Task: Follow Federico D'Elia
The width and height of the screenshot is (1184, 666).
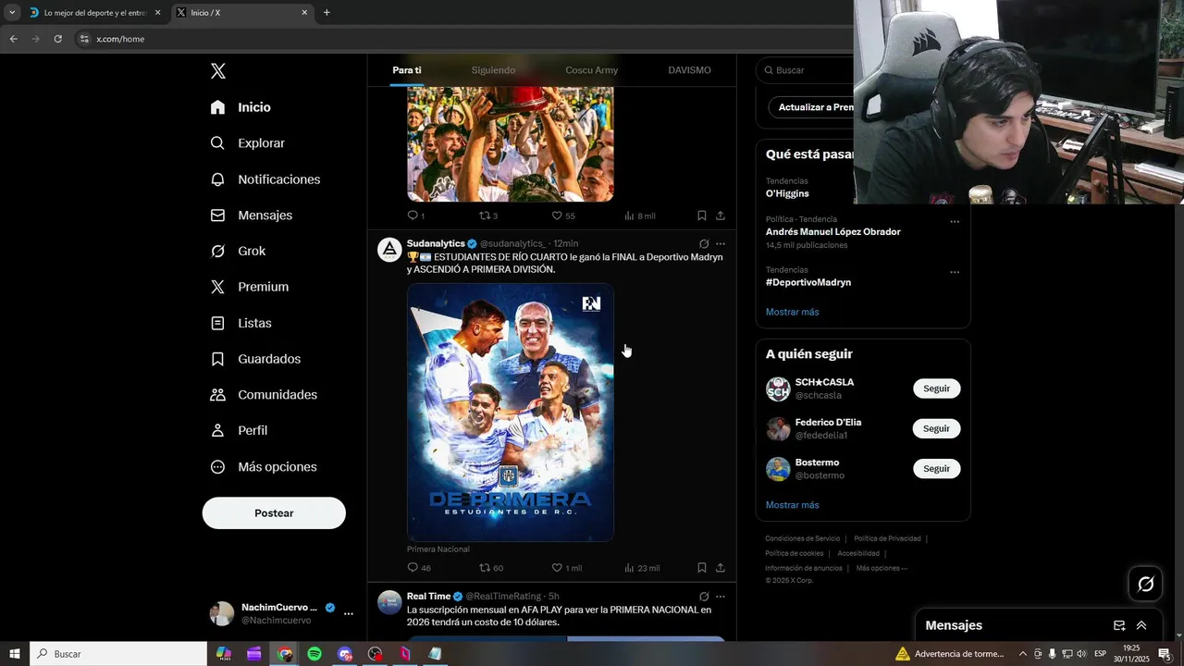Action: tap(936, 428)
